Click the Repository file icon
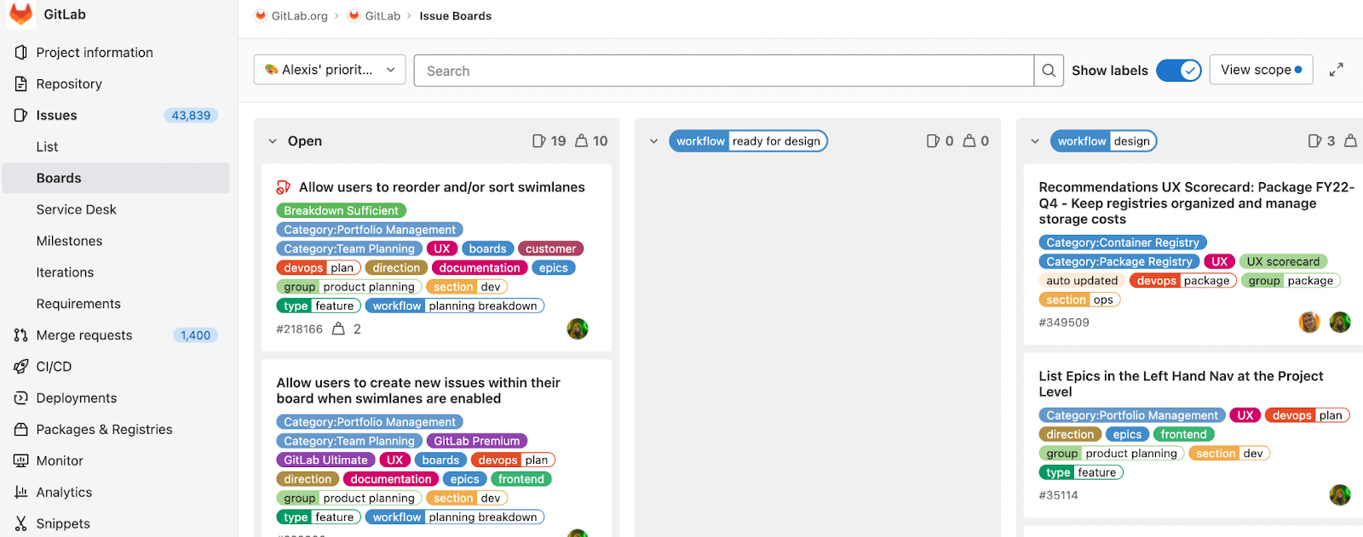Screen dimensions: 1363x537 tap(21, 83)
